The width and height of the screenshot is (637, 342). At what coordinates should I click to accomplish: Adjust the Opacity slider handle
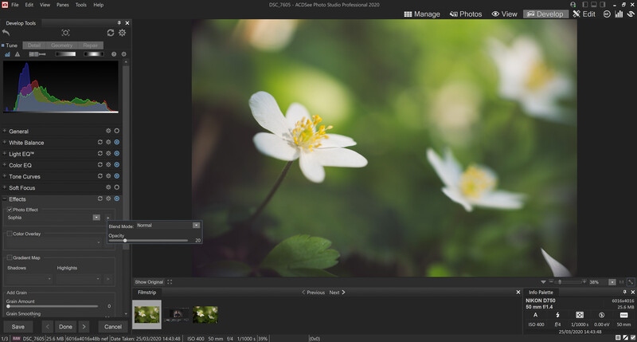125,241
